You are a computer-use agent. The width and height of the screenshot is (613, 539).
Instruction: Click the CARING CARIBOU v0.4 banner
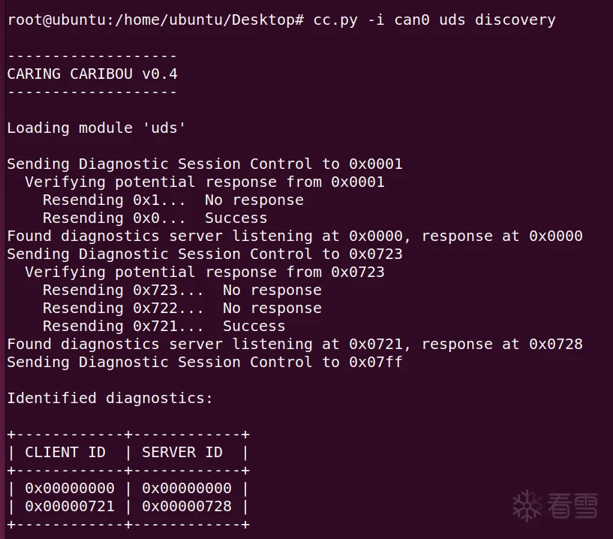click(x=92, y=74)
